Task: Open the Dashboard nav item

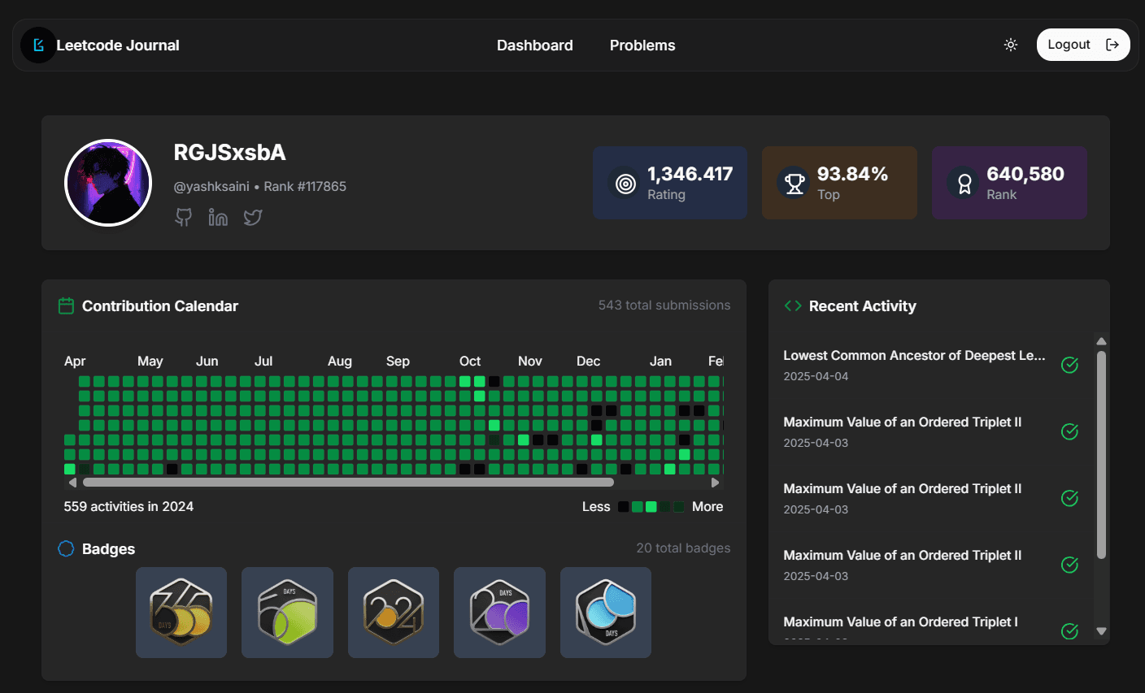Action: pos(534,45)
